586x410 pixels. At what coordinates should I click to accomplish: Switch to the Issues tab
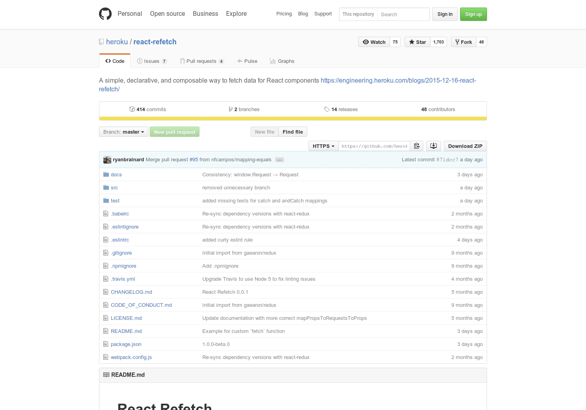(152, 61)
